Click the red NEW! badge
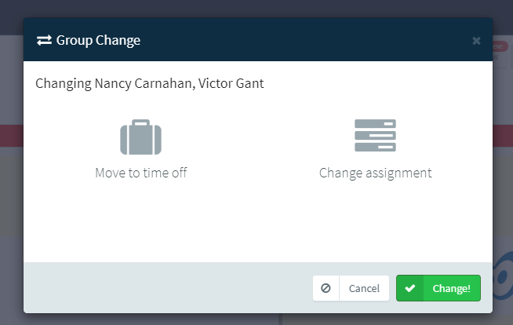The width and height of the screenshot is (513, 325). [499, 46]
